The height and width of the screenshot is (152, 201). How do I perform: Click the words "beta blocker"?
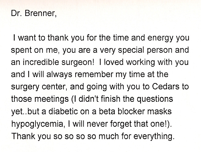tap(122, 111)
